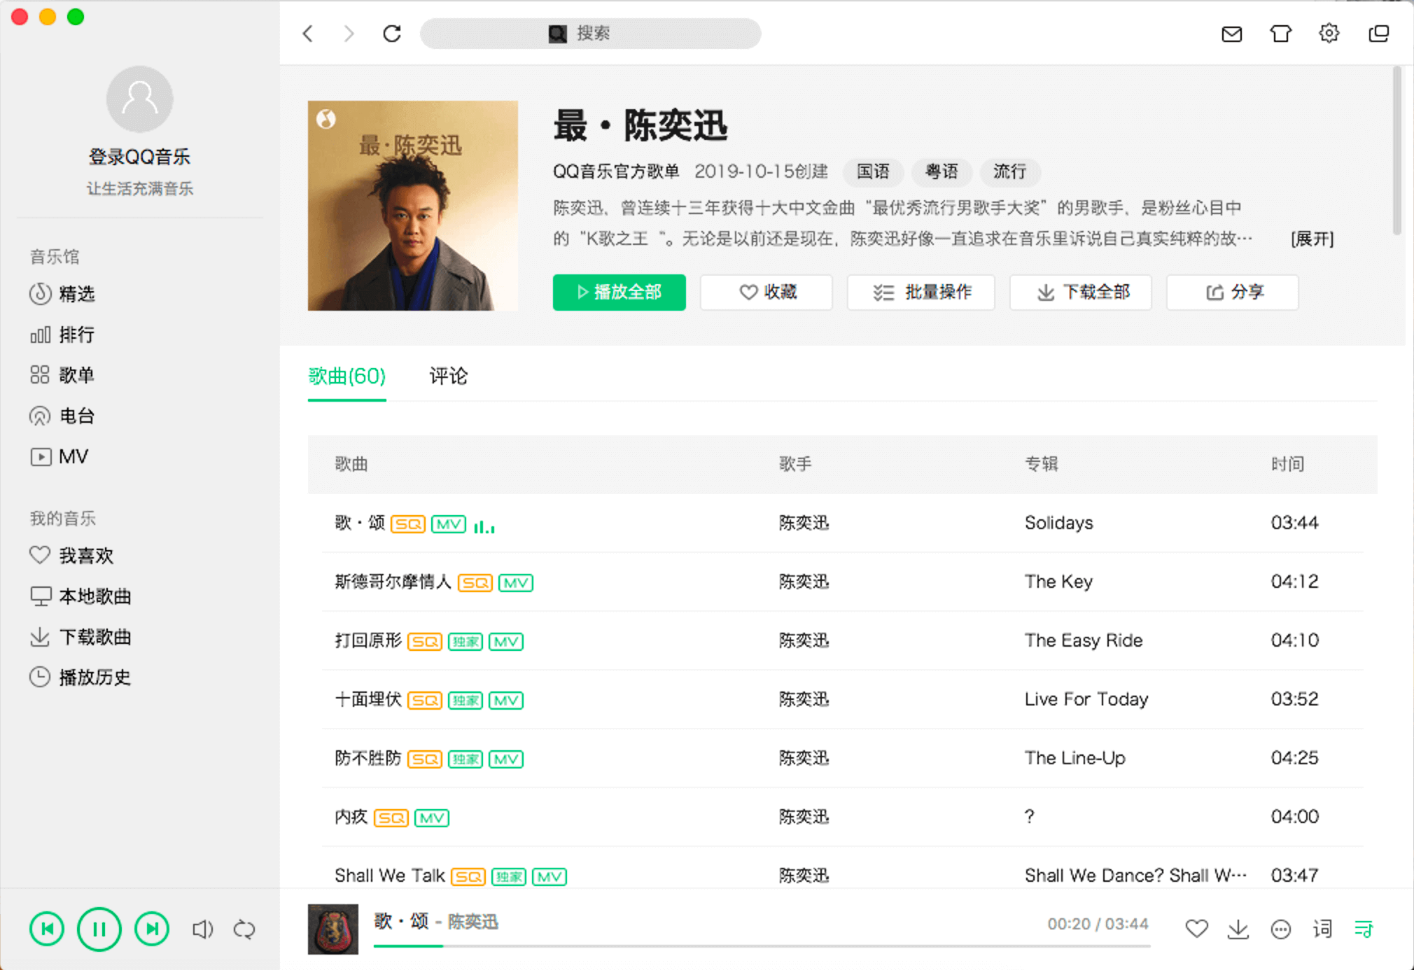Switch to mini player window icon
1414x970 pixels.
click(1378, 33)
